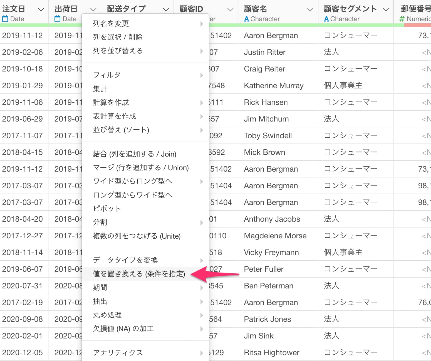The width and height of the screenshot is (431, 361).
Task: Open the 表計算を作成 submenu
Action: tap(145, 116)
